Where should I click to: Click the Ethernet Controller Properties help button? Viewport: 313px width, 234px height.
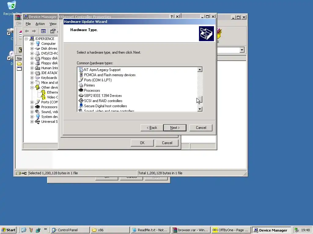coord(172,16)
